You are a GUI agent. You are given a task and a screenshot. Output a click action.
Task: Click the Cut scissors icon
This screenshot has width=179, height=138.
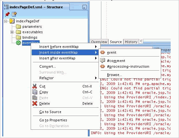tap(35, 86)
